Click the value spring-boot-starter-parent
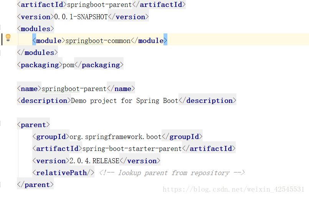The image size is (309, 197). pyautogui.click(x=132, y=149)
